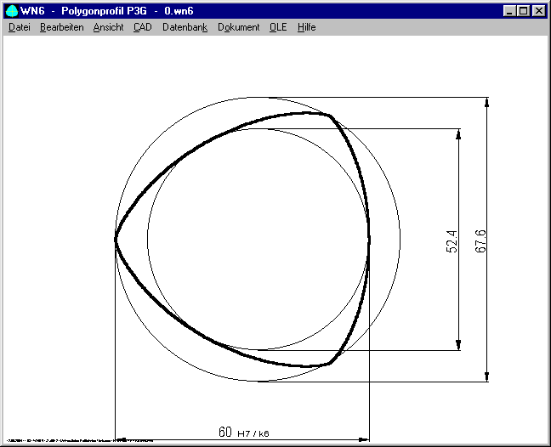
Task: Click the 67.6 dimension label
Action: (481, 240)
